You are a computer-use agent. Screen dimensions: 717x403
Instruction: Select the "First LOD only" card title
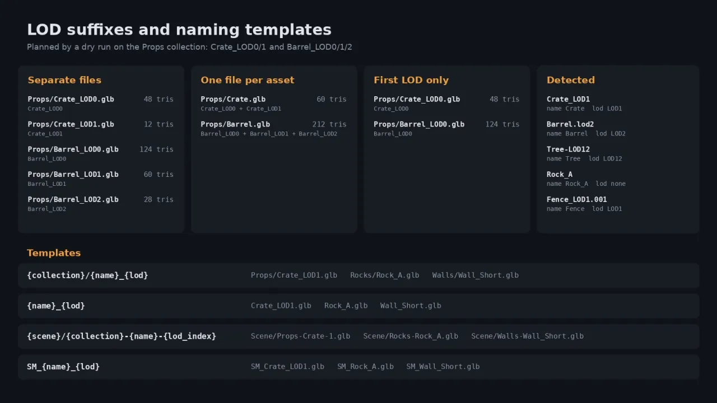tap(411, 80)
